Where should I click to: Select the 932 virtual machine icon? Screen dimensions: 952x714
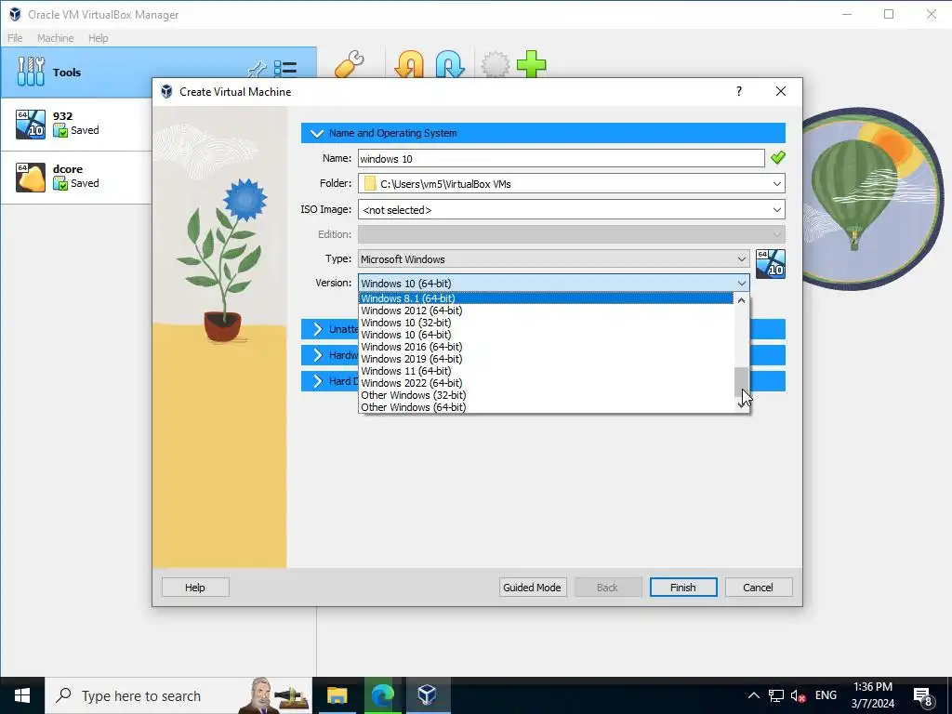31,124
